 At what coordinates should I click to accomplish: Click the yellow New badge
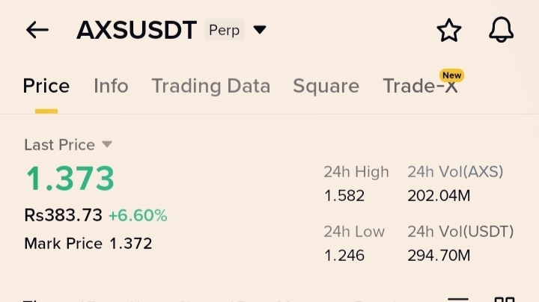point(451,75)
